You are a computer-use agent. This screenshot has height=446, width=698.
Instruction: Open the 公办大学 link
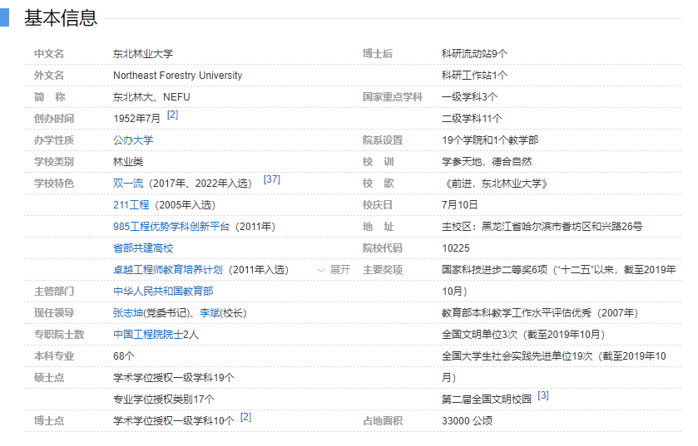tap(133, 140)
